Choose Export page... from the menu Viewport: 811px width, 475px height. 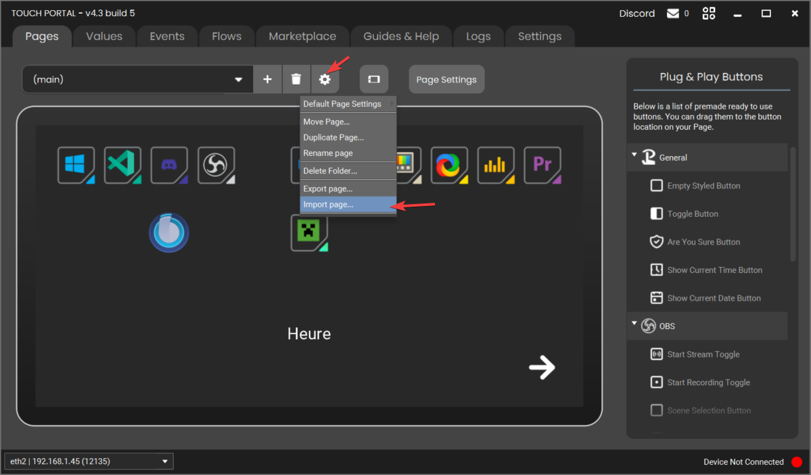pyautogui.click(x=348, y=189)
